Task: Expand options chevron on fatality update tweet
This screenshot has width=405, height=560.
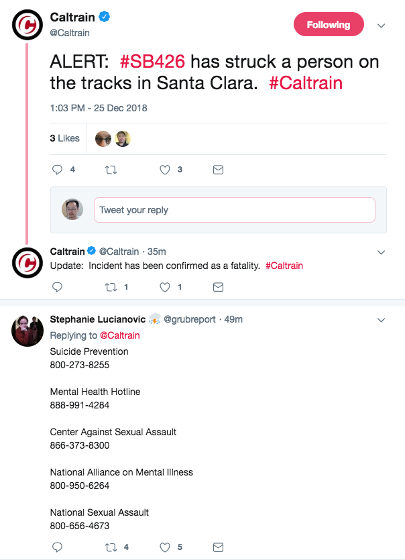Action: coord(382,252)
